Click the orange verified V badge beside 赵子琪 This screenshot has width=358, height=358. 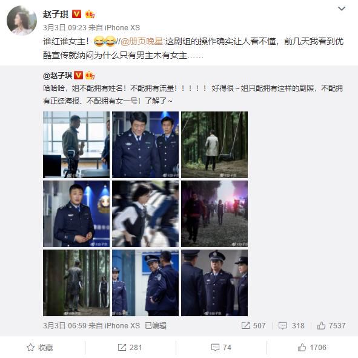point(76,14)
